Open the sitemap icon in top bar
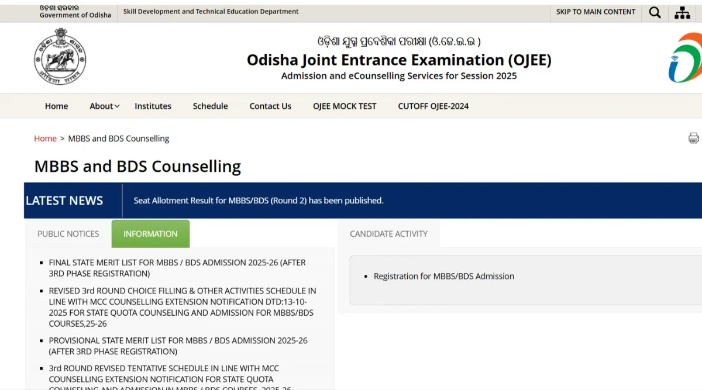The width and height of the screenshot is (702, 390). (x=682, y=12)
